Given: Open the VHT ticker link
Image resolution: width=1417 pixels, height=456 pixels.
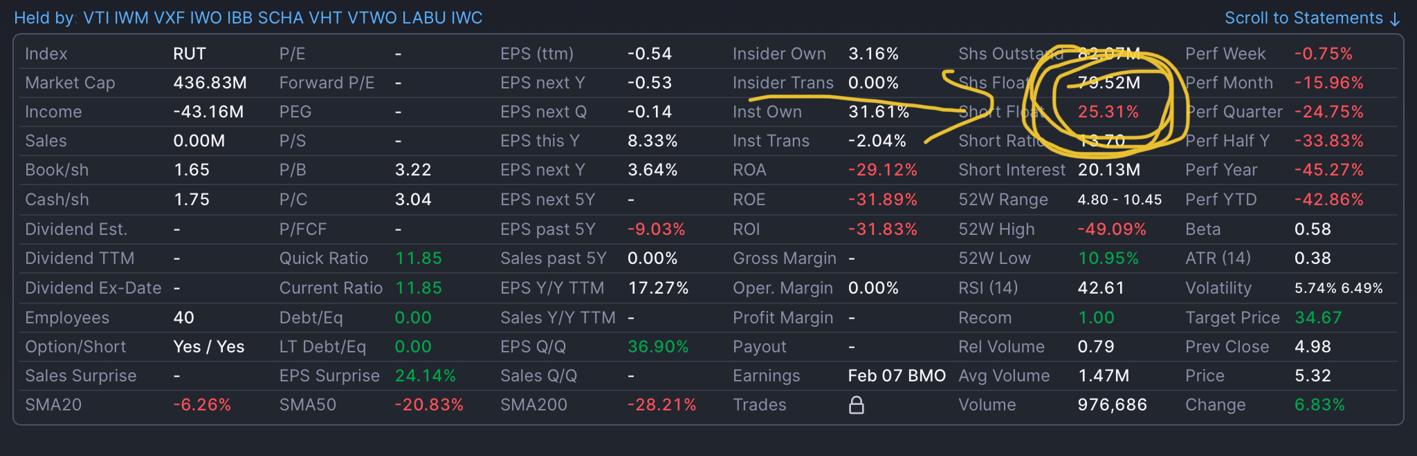Looking at the screenshot, I should (x=326, y=18).
